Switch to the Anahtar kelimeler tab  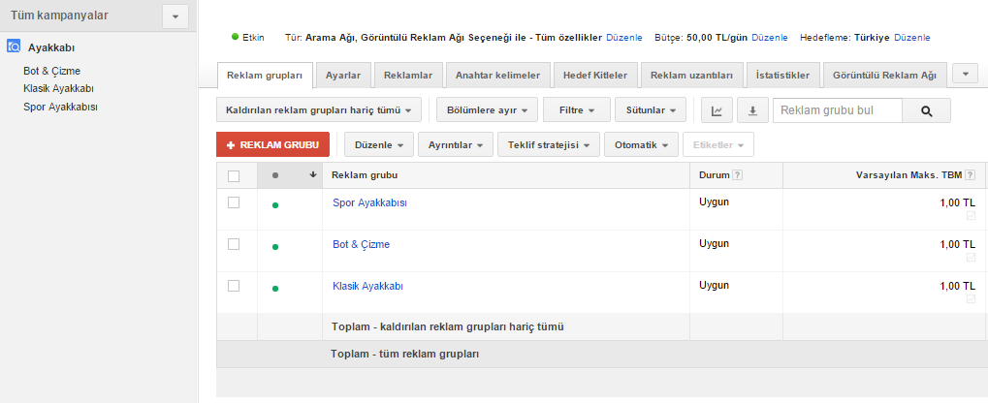point(498,75)
